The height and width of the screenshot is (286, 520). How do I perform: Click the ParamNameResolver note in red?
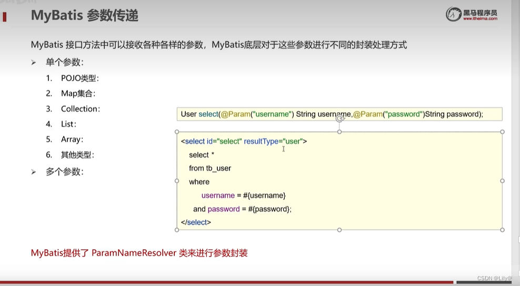tap(139, 253)
